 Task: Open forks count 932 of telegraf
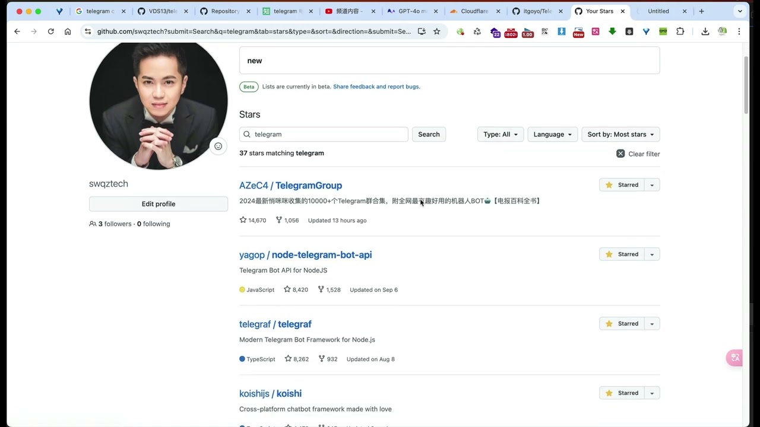pos(328,359)
